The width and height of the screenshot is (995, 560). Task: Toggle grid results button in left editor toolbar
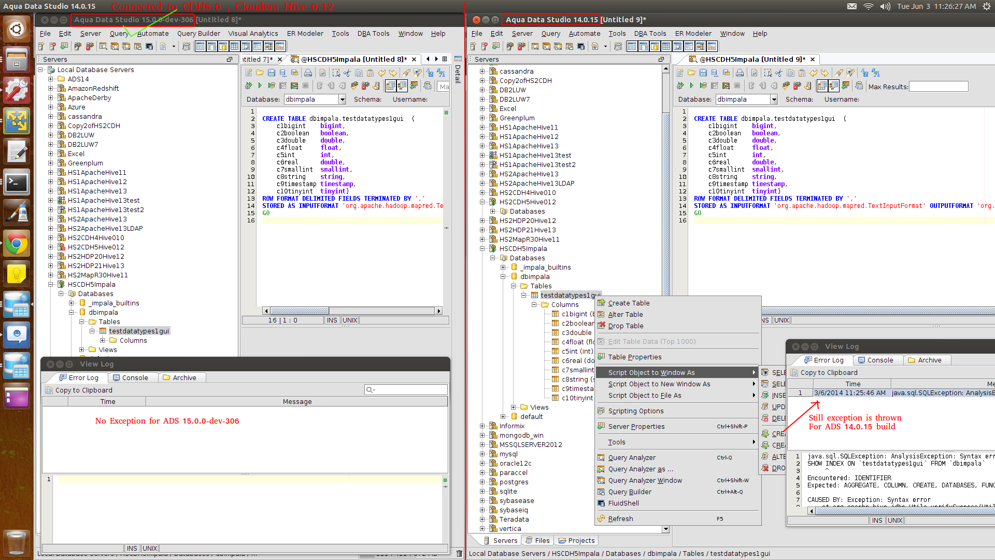point(391,86)
